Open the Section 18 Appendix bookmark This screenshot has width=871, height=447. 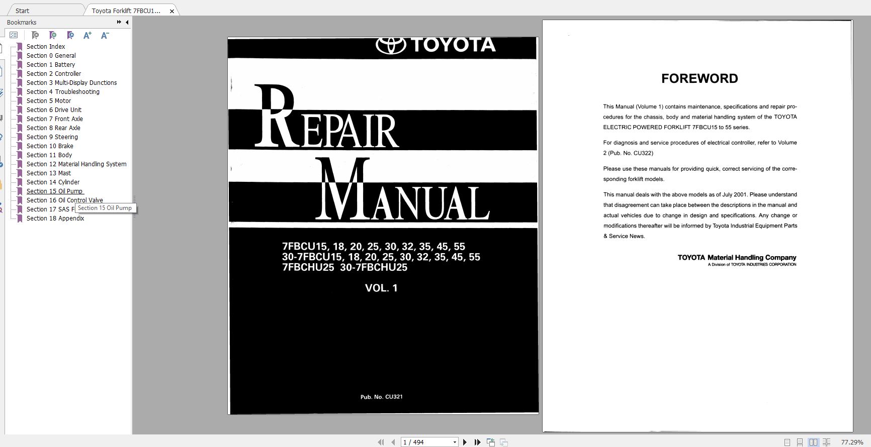pyautogui.click(x=55, y=218)
